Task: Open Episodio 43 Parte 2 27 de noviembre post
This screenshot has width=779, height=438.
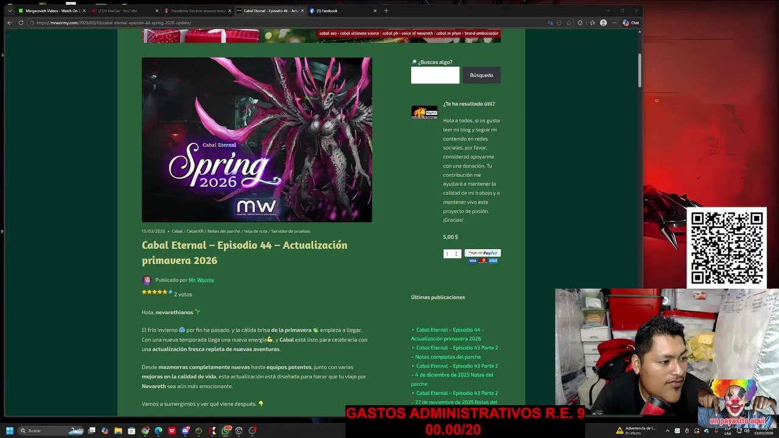Action: (455, 397)
